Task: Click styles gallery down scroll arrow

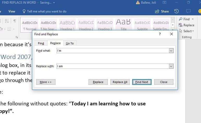Action: click(173, 25)
